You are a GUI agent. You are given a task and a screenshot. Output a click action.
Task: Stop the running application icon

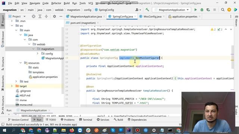coord(214,10)
